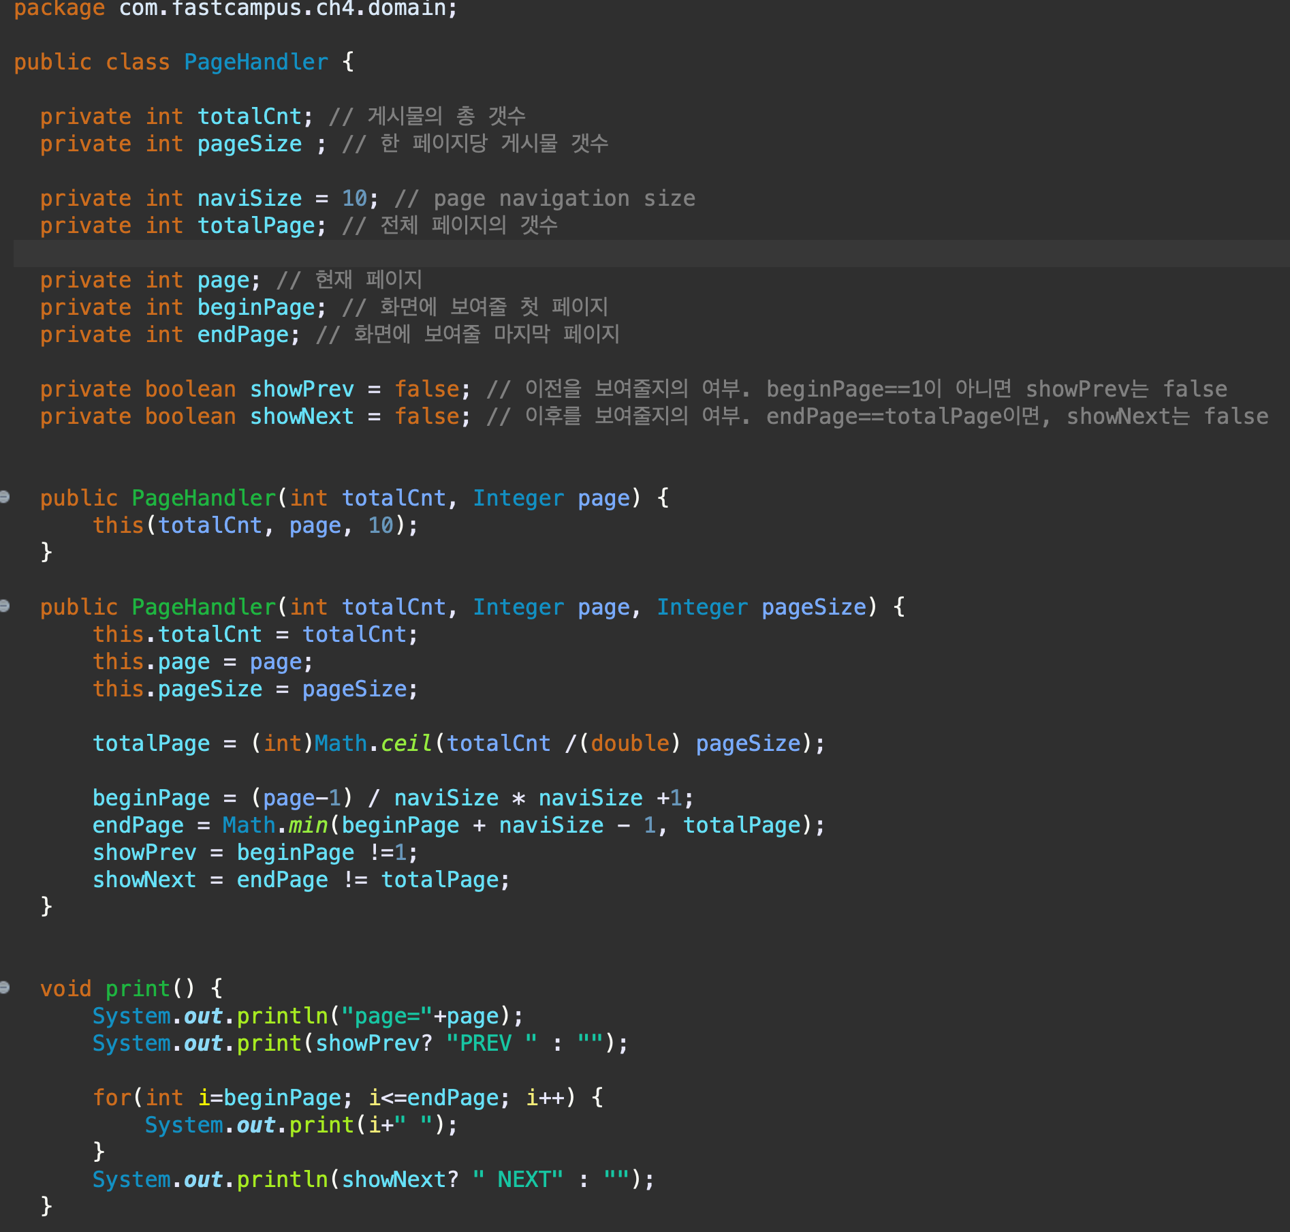Click the showNext boolean field name
The height and width of the screenshot is (1232, 1290).
(x=302, y=416)
